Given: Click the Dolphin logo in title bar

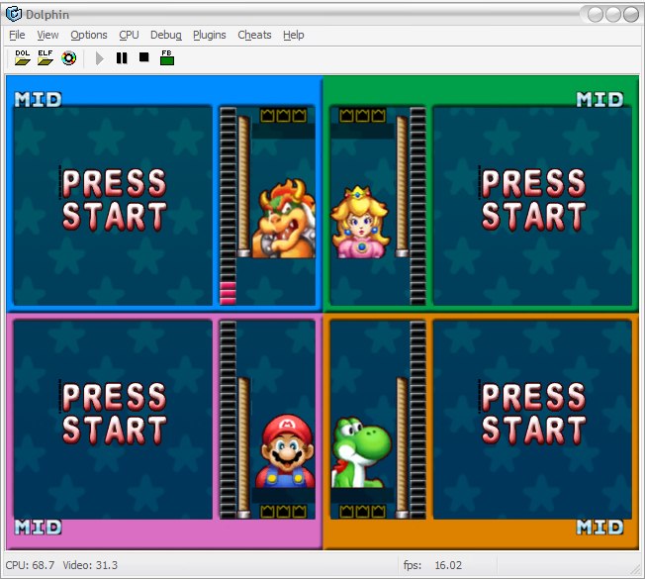Looking at the screenshot, I should tap(14, 14).
